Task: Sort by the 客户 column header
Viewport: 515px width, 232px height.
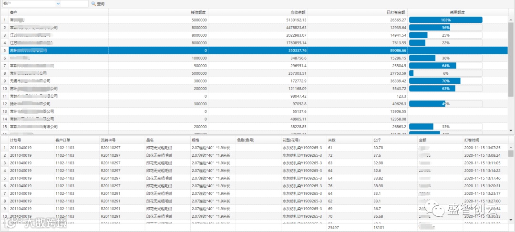Action: (x=13, y=12)
